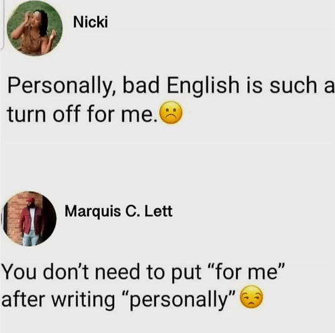This screenshot has width=335, height=333.
Task: Click the word "English" in Nicki's post
Action: tap(203, 85)
